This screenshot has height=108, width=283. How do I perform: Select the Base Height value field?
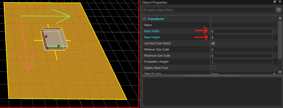(x=241, y=37)
